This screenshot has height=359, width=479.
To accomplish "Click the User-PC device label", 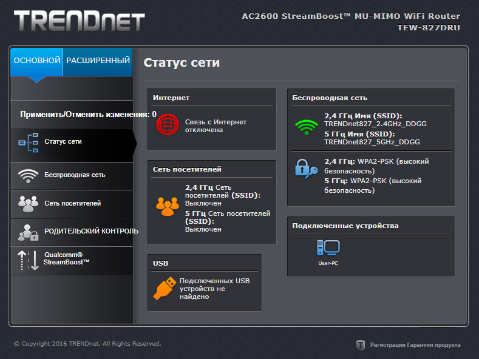I will (328, 263).
